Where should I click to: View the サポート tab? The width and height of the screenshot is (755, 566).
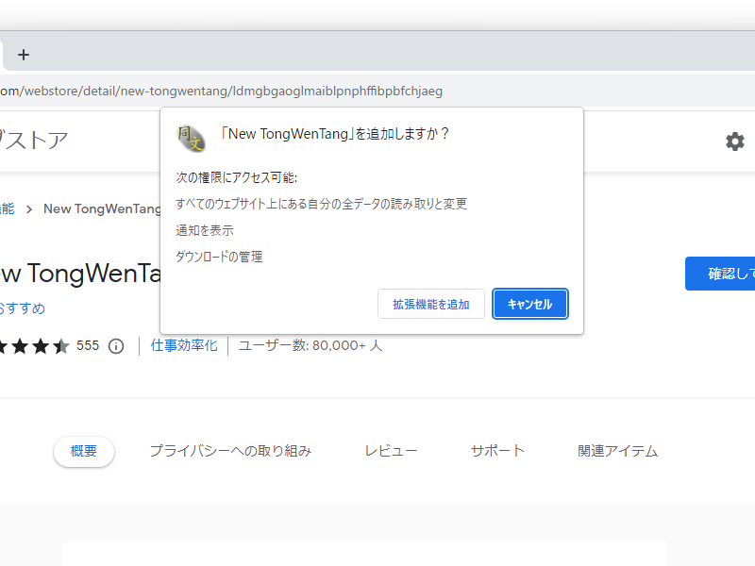coord(497,451)
